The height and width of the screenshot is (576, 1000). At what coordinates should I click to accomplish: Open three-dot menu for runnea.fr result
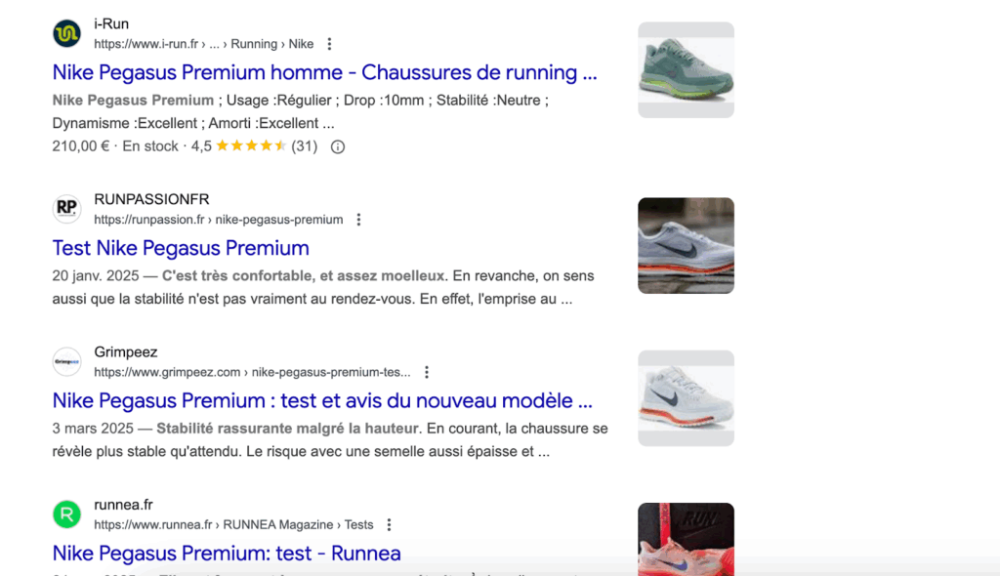click(x=389, y=525)
